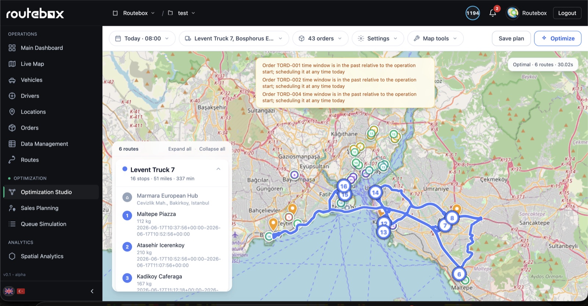This screenshot has width=588, height=306.
Task: Click the wrench icon beside Map tools
Action: (x=416, y=39)
